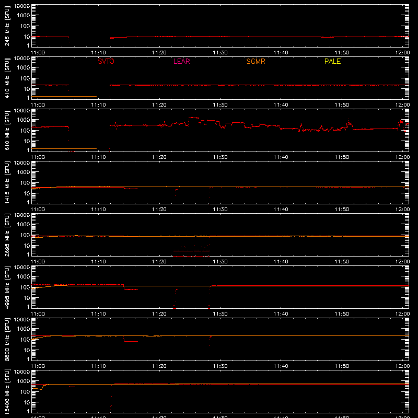Click the orange SGMR station label
This screenshot has height=418, width=418.
tap(256, 61)
